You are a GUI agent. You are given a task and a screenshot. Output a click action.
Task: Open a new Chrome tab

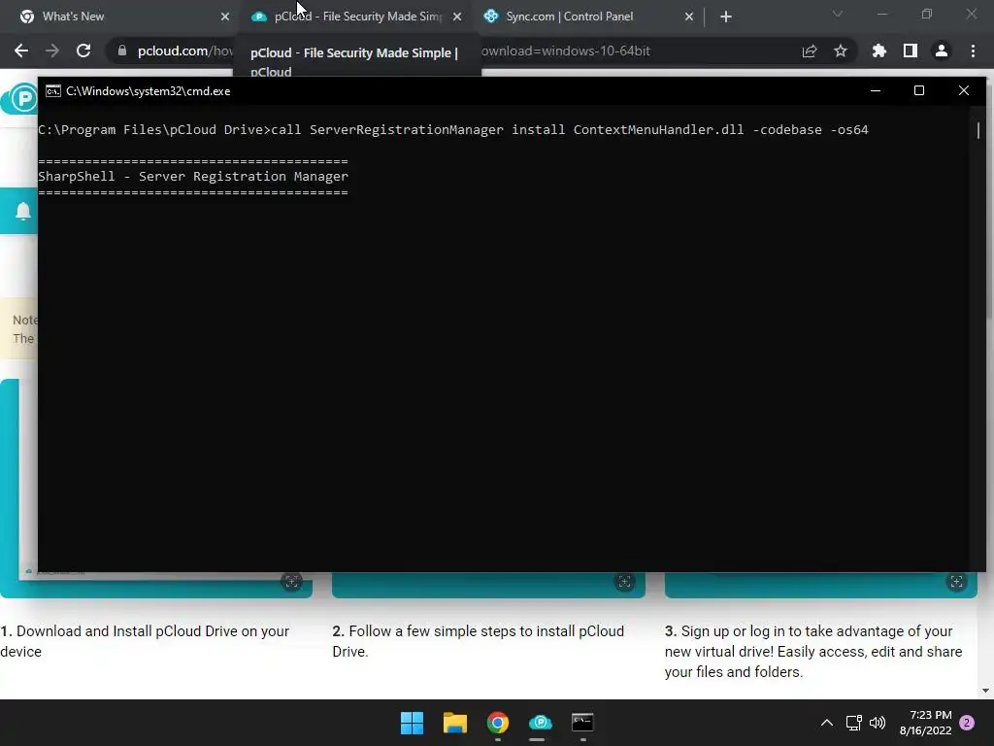click(726, 17)
